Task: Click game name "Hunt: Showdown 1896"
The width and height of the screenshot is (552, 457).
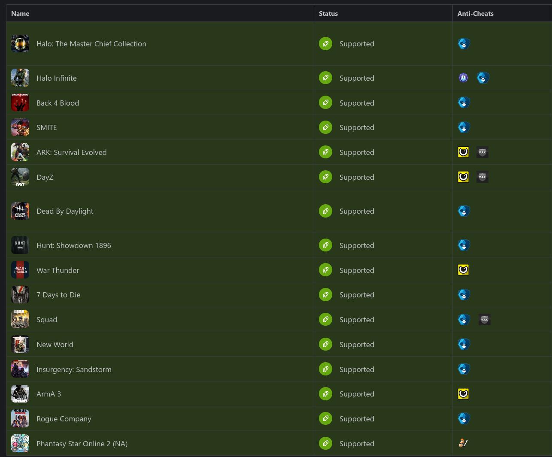Action: pyautogui.click(x=74, y=245)
